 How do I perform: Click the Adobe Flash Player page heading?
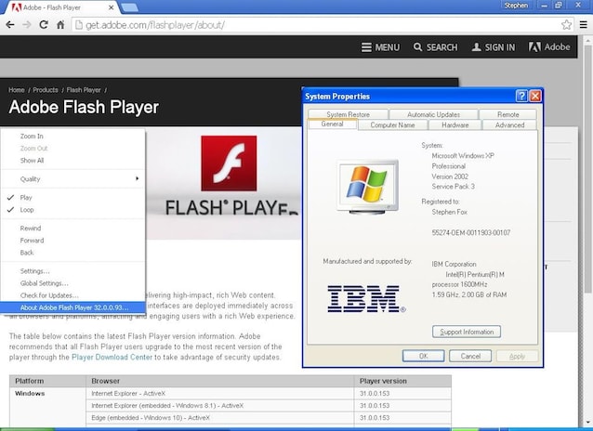click(84, 107)
